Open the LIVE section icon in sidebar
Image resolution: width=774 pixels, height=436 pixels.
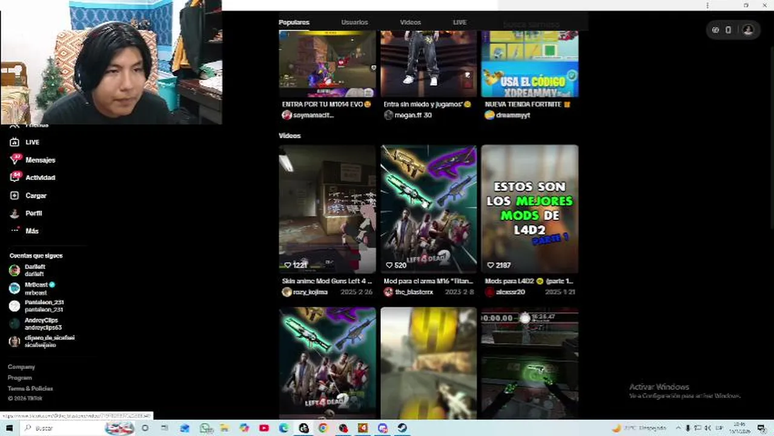click(15, 142)
